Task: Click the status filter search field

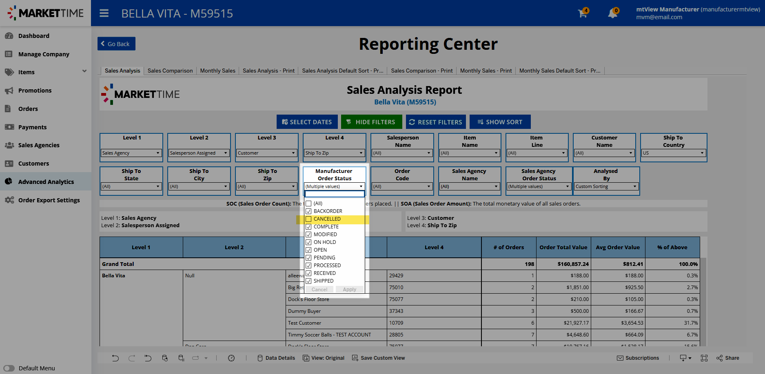Action: [334, 194]
